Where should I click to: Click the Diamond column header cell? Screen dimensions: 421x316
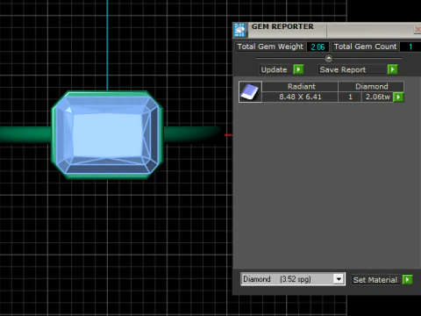371,87
